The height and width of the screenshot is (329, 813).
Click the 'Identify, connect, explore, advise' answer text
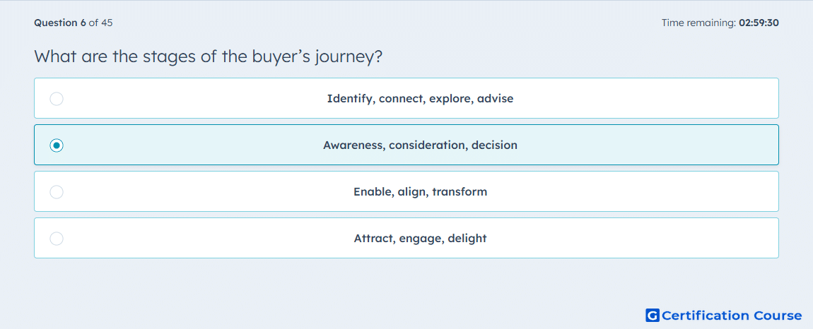(420, 98)
